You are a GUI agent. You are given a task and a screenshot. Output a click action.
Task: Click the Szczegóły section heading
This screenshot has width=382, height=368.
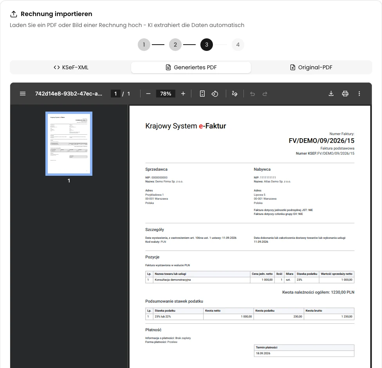point(155,229)
